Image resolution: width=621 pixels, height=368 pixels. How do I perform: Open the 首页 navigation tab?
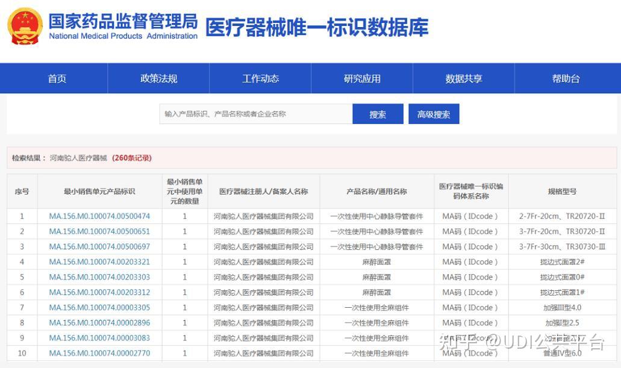point(57,78)
